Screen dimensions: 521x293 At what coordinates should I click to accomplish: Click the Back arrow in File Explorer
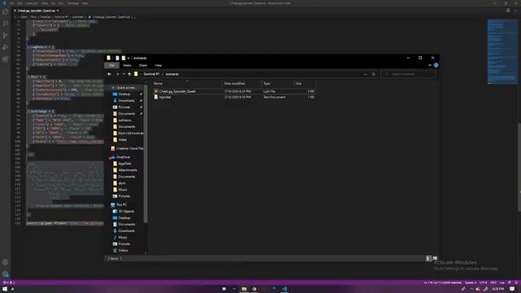tap(109, 74)
